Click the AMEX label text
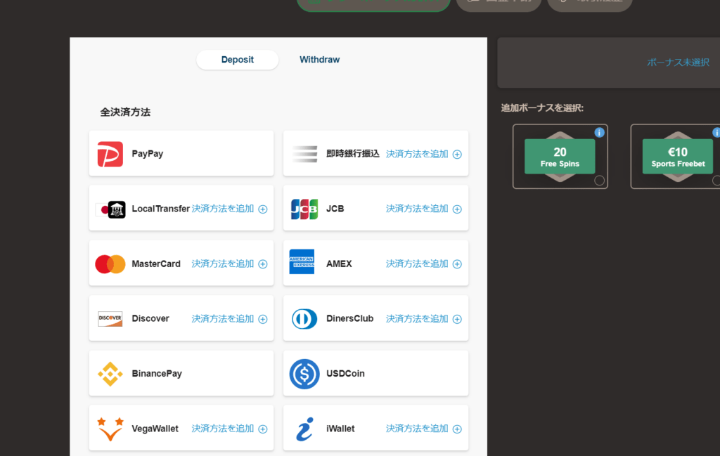Viewport: 720px width, 456px height. [x=339, y=263]
